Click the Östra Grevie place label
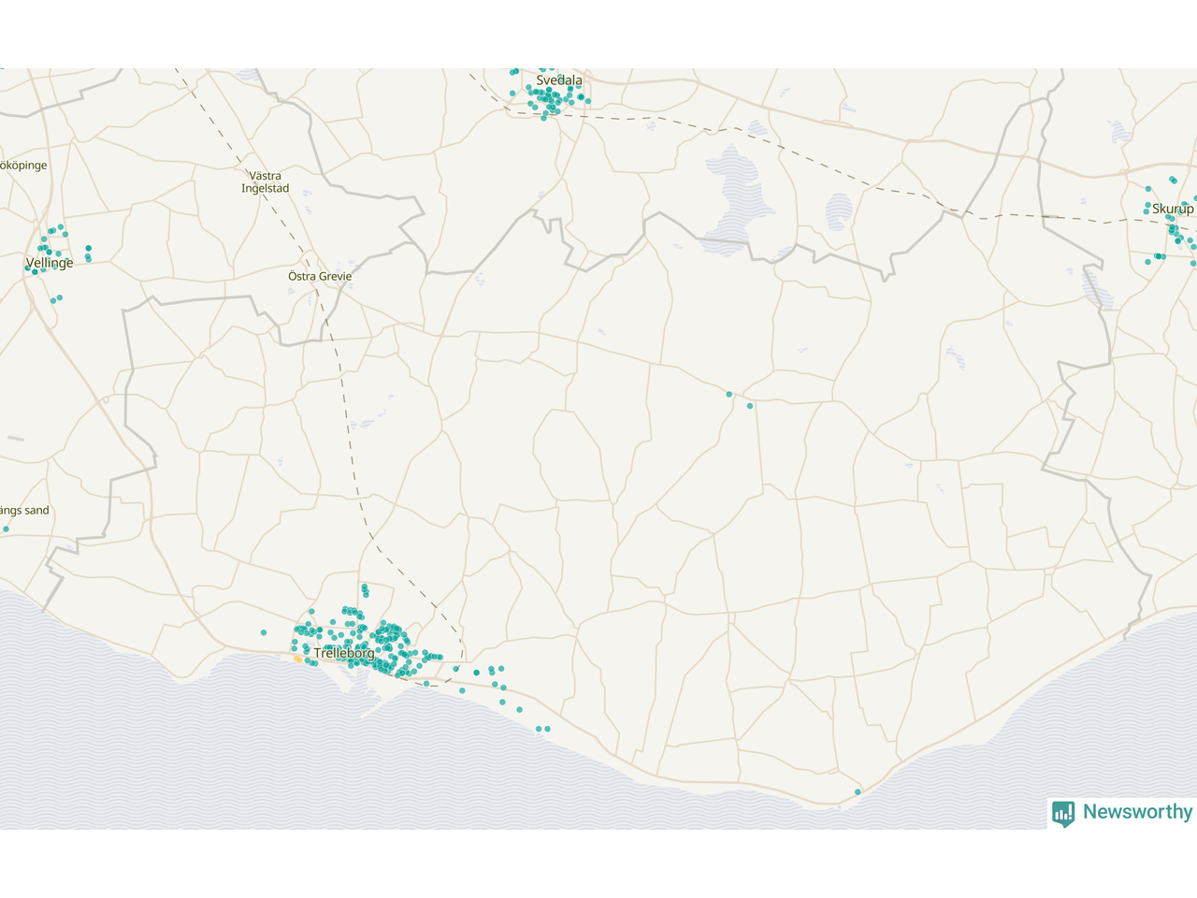The width and height of the screenshot is (1197, 898). (x=320, y=276)
